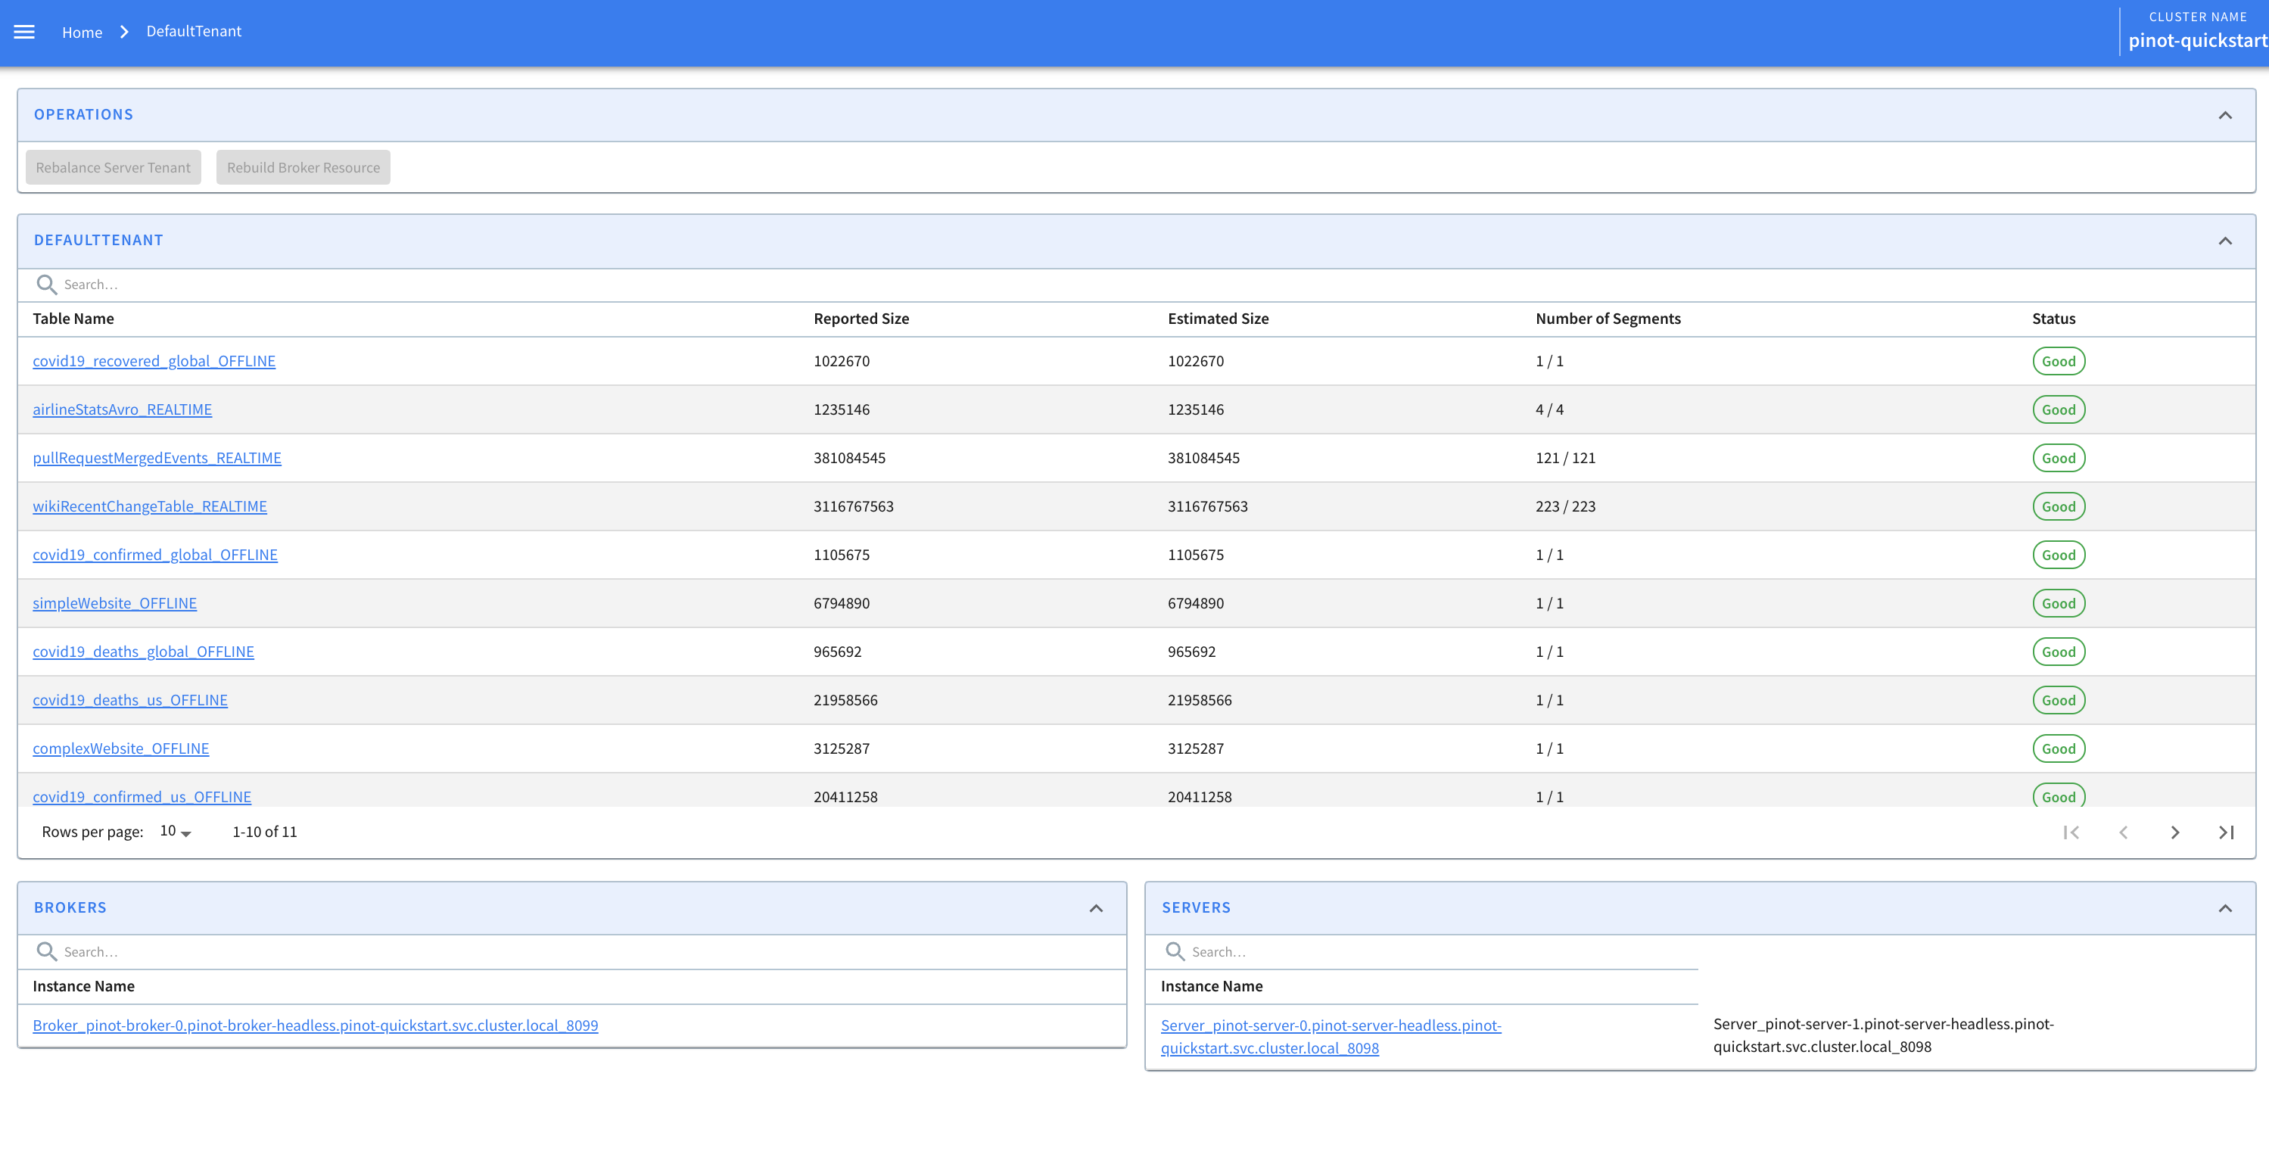Open airlineStatsAvro_REALTIME table link
This screenshot has width=2269, height=1170.
(123, 409)
